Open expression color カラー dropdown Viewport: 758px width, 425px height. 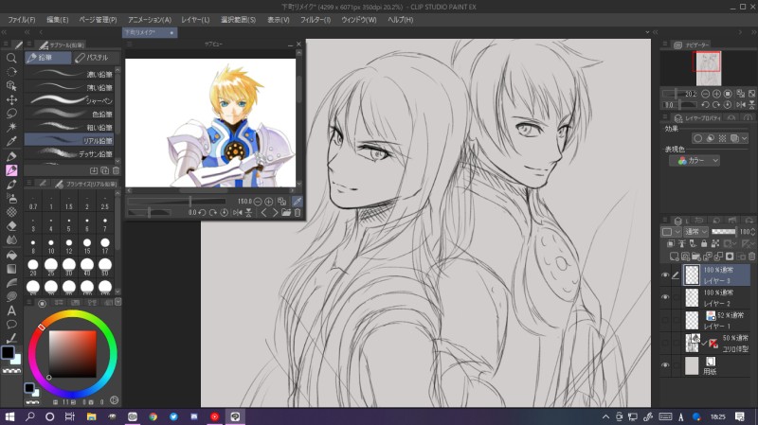pos(695,160)
